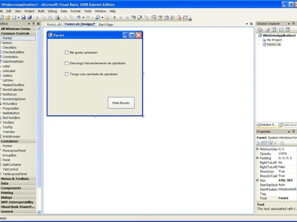Check the 'Me gusta uptodown' checkbox
Screen dimensions: 297x222
[x=67, y=53]
